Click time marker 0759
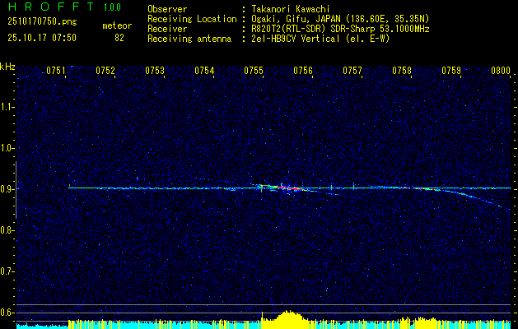Viewport: 518px width, 329px height. click(451, 70)
